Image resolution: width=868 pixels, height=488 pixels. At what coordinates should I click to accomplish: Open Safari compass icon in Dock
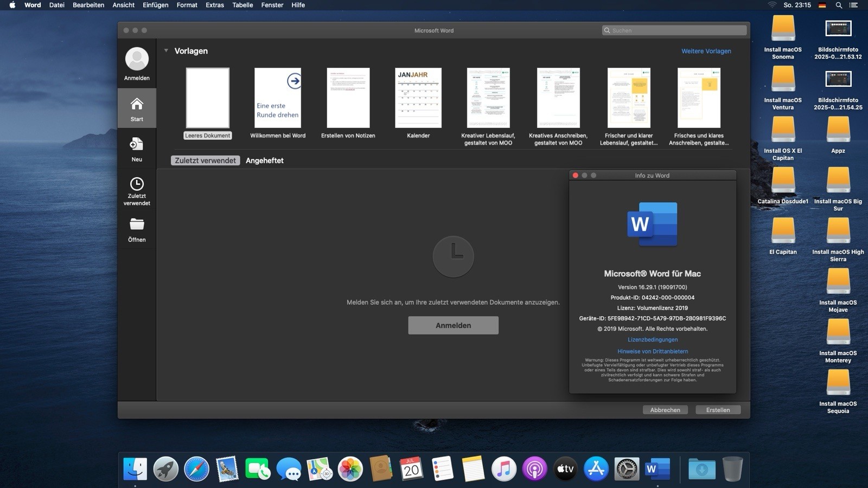(196, 469)
